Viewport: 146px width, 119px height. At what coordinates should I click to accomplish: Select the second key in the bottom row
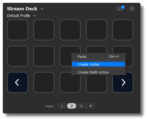(x=44, y=82)
